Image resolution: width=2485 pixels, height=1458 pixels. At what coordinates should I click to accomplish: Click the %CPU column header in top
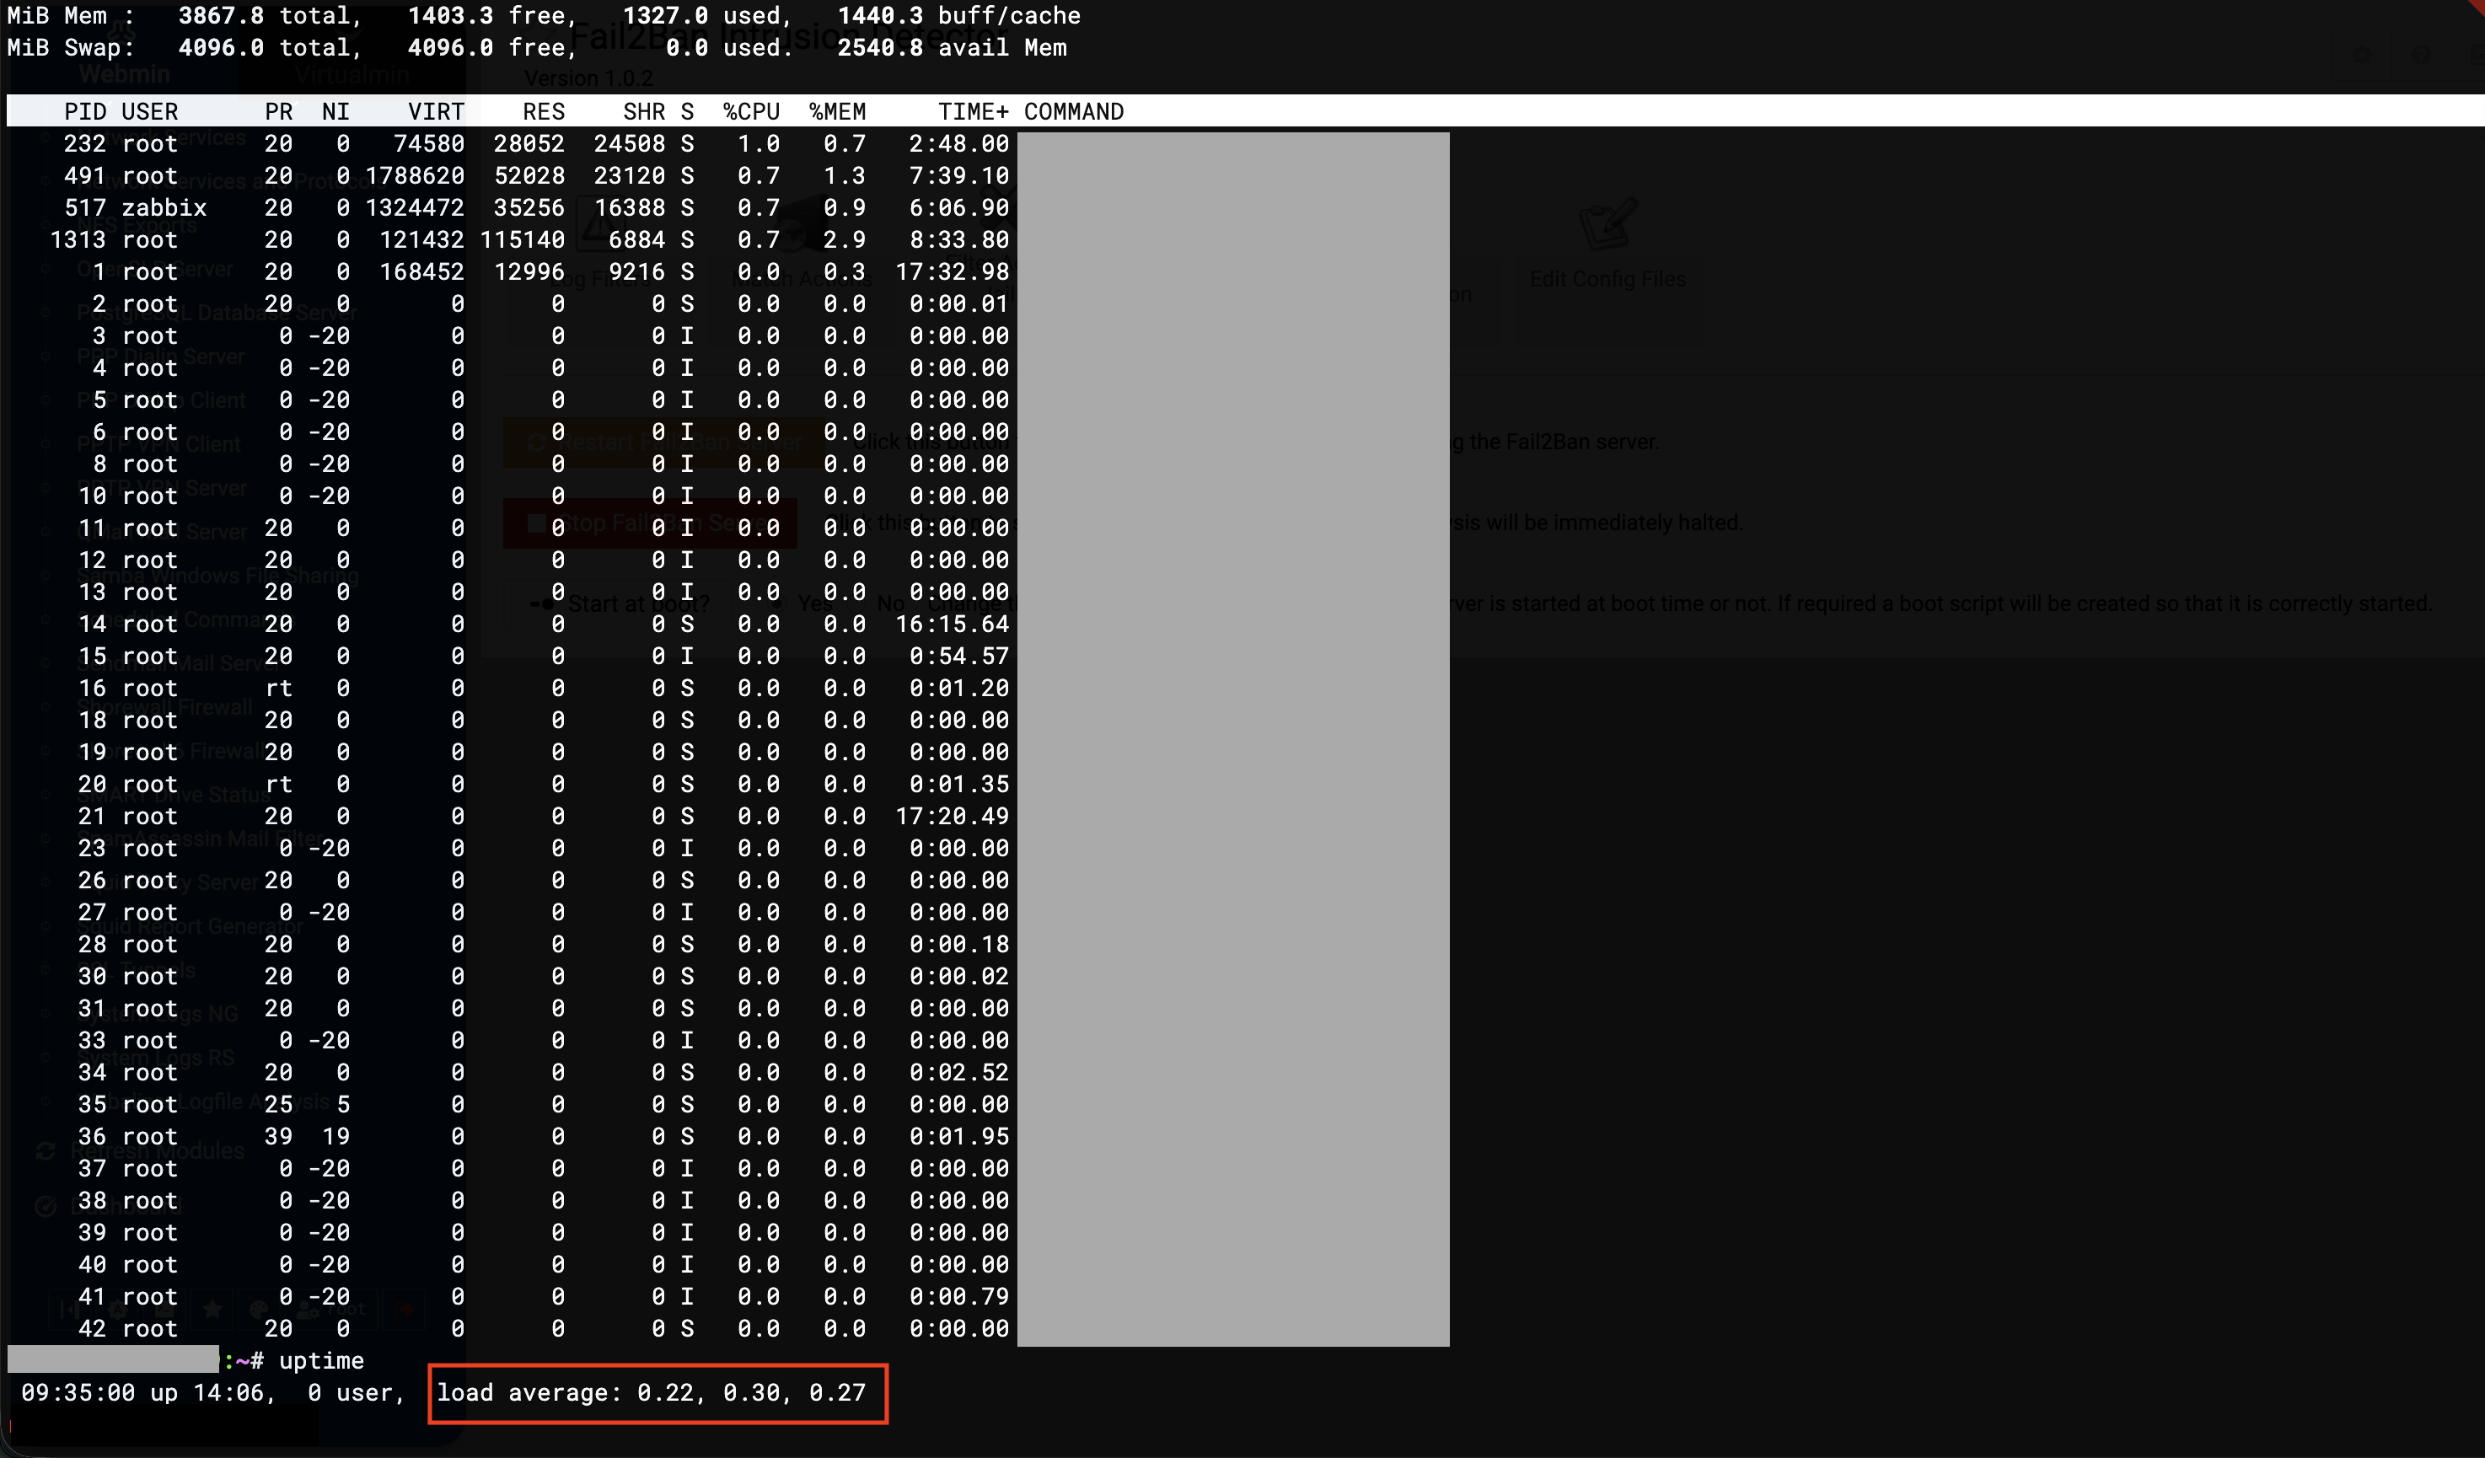pos(751,111)
